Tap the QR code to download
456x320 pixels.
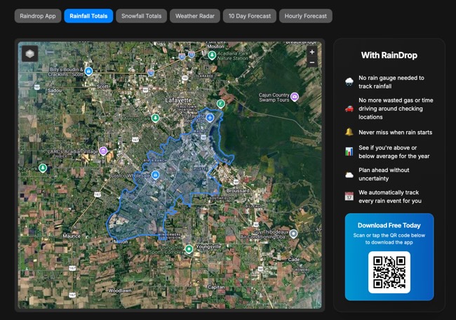389,272
